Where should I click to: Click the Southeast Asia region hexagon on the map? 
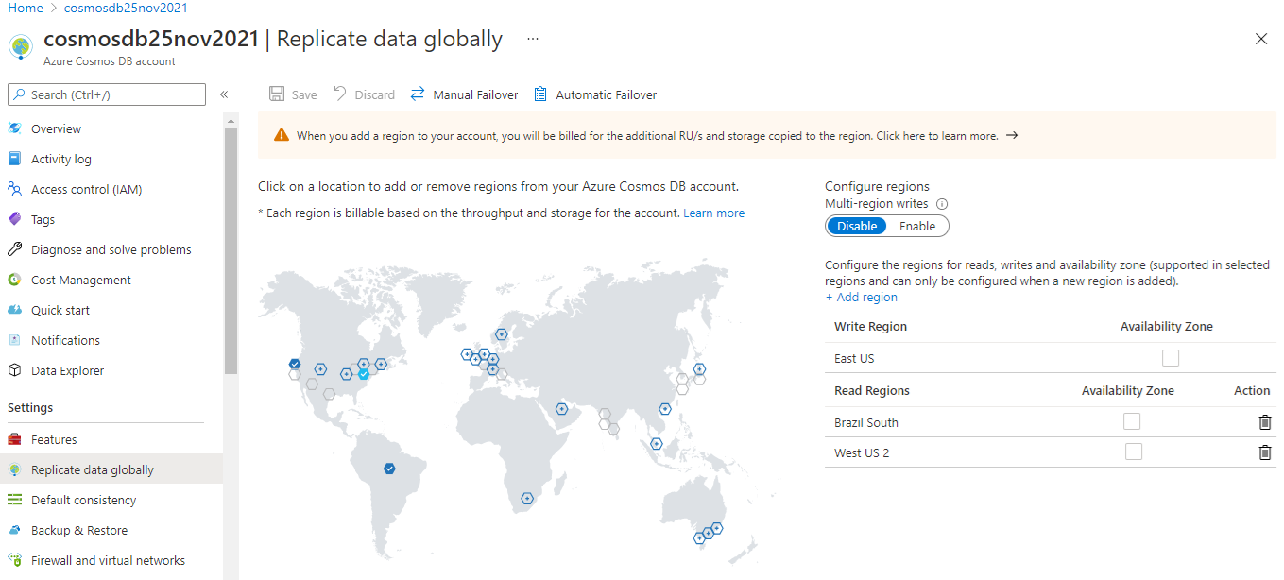click(x=657, y=443)
